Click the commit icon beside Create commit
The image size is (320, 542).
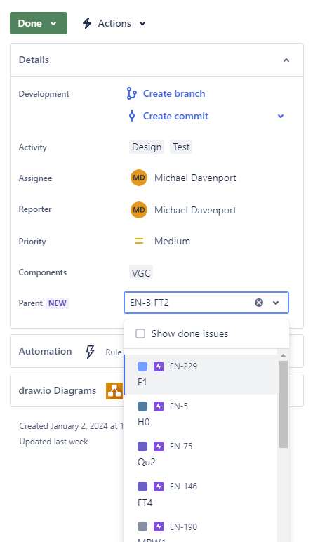point(132,116)
